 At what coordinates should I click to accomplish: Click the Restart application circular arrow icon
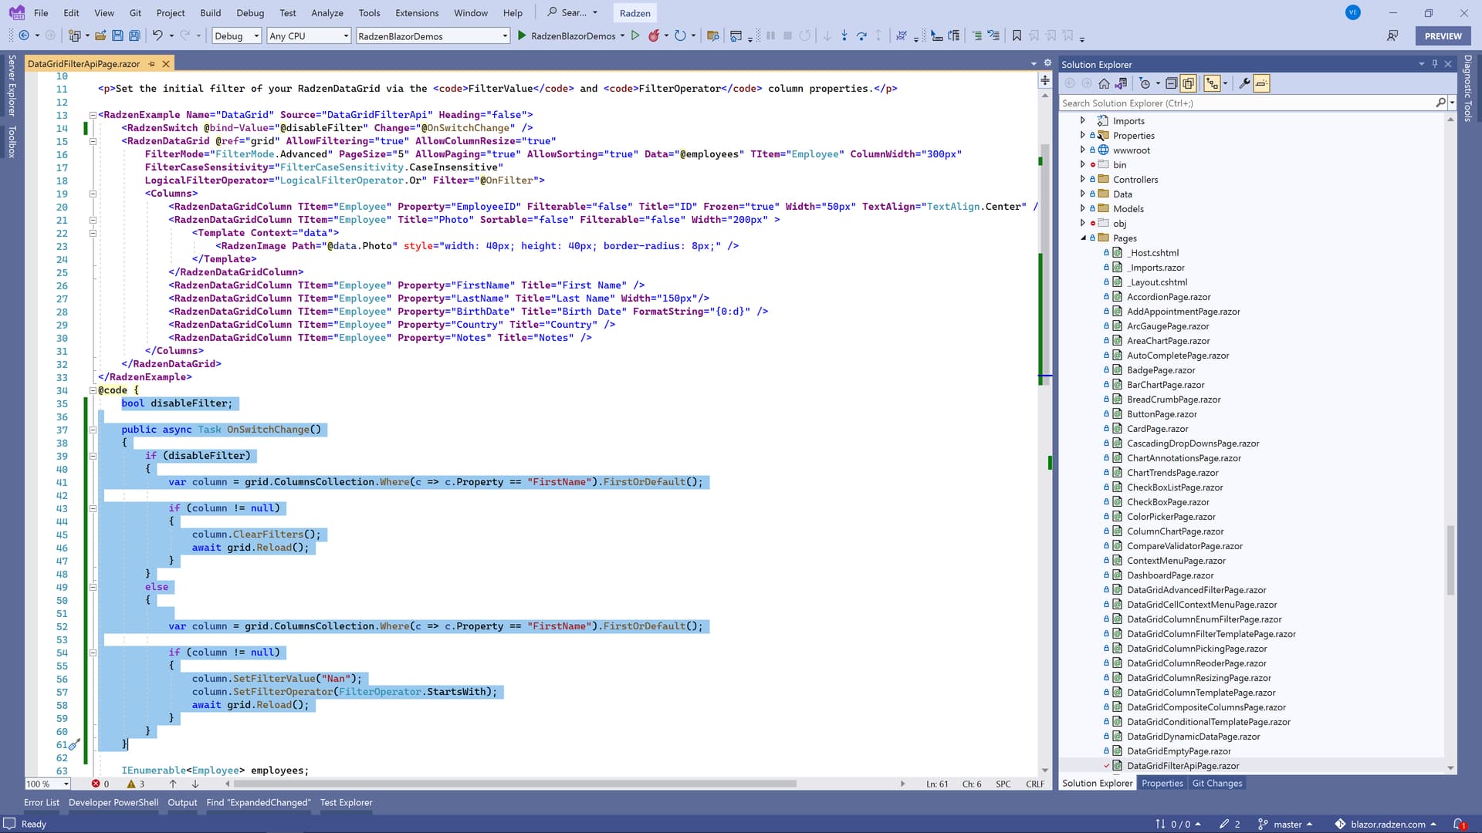tap(679, 35)
